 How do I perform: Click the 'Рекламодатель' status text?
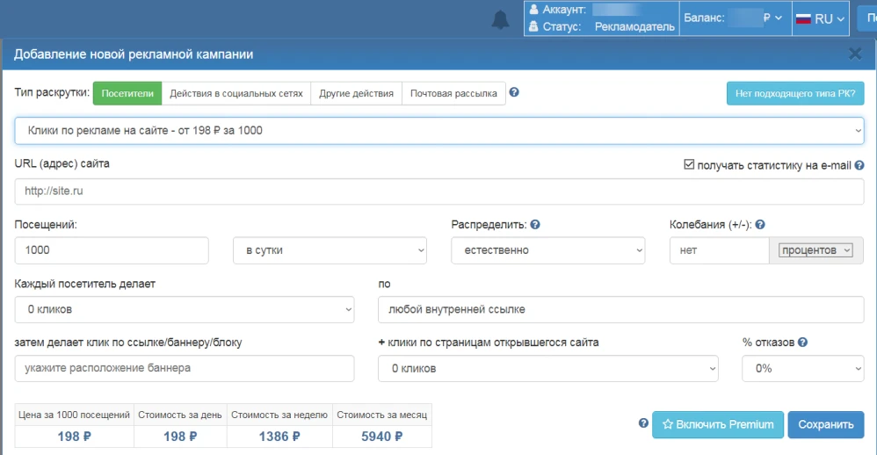tap(634, 27)
